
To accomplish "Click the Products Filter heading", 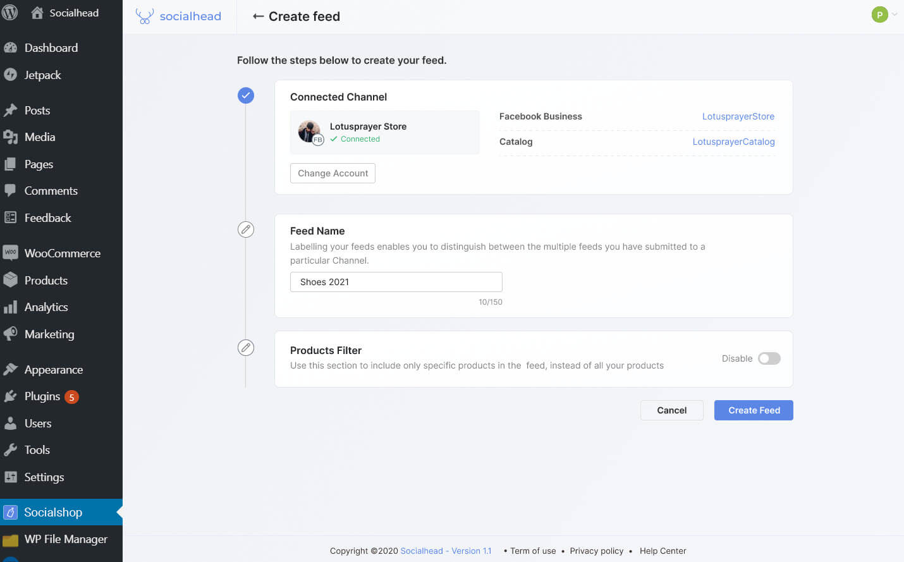I will coord(326,350).
